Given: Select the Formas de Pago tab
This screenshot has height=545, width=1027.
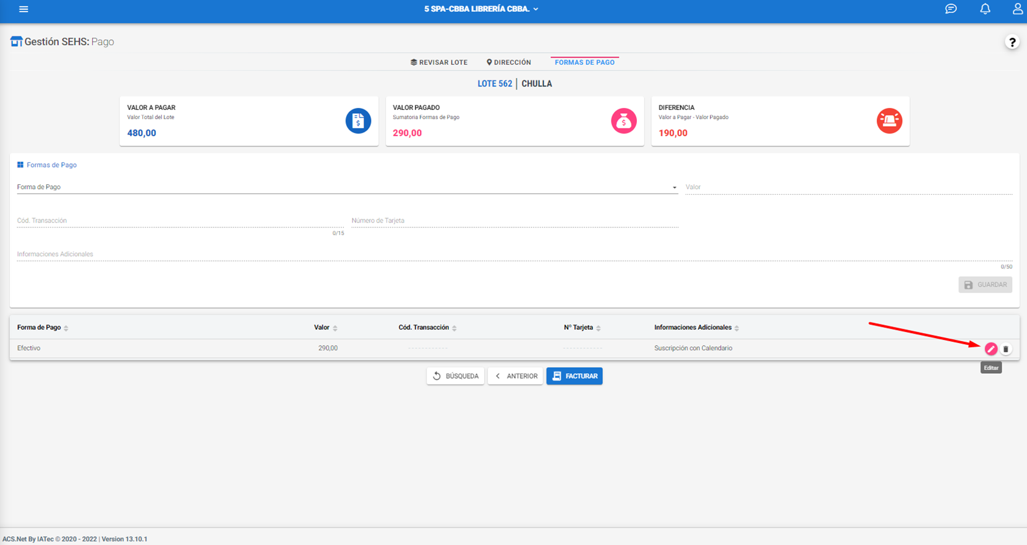Looking at the screenshot, I should click(584, 62).
